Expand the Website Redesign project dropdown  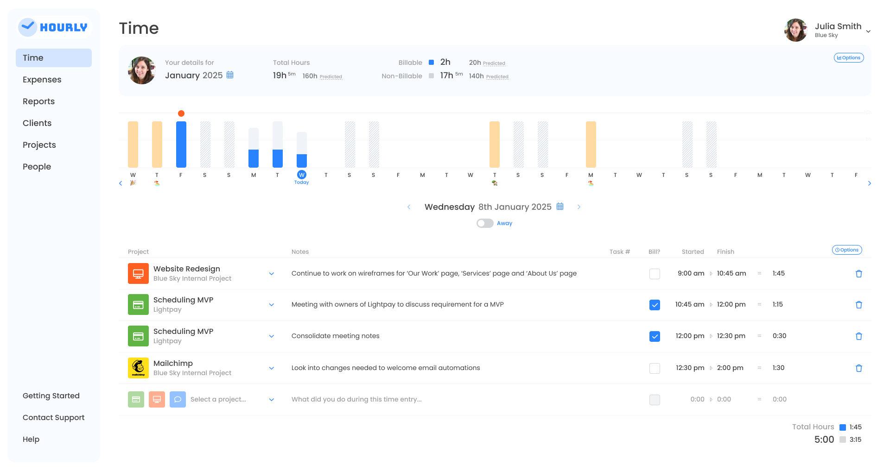point(271,274)
